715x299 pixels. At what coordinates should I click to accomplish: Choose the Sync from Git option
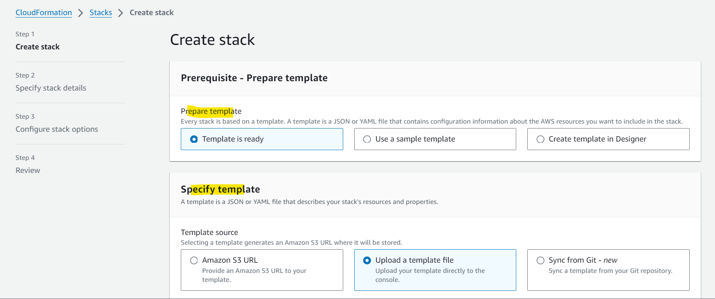point(608,270)
